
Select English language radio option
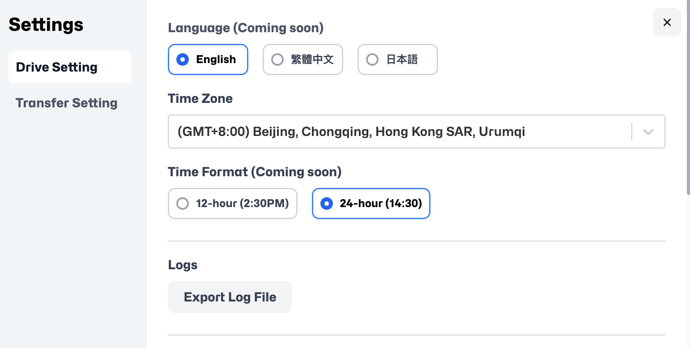(x=208, y=59)
